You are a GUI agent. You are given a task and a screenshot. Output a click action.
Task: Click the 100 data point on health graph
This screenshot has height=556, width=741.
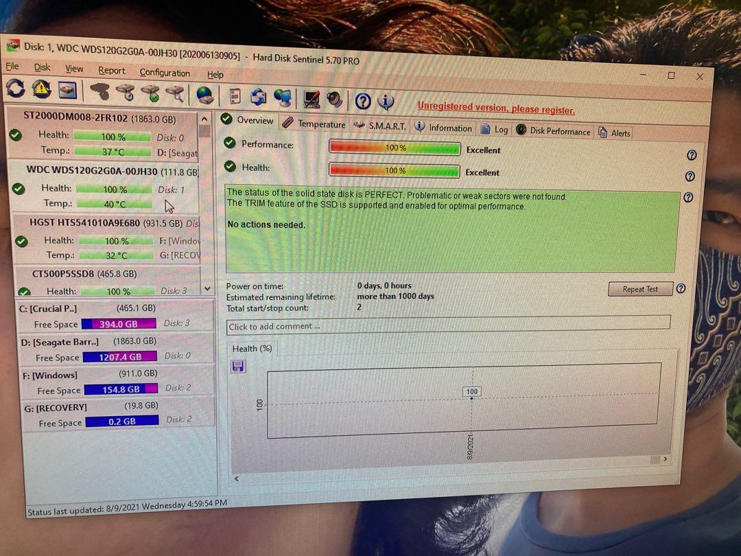471,398
